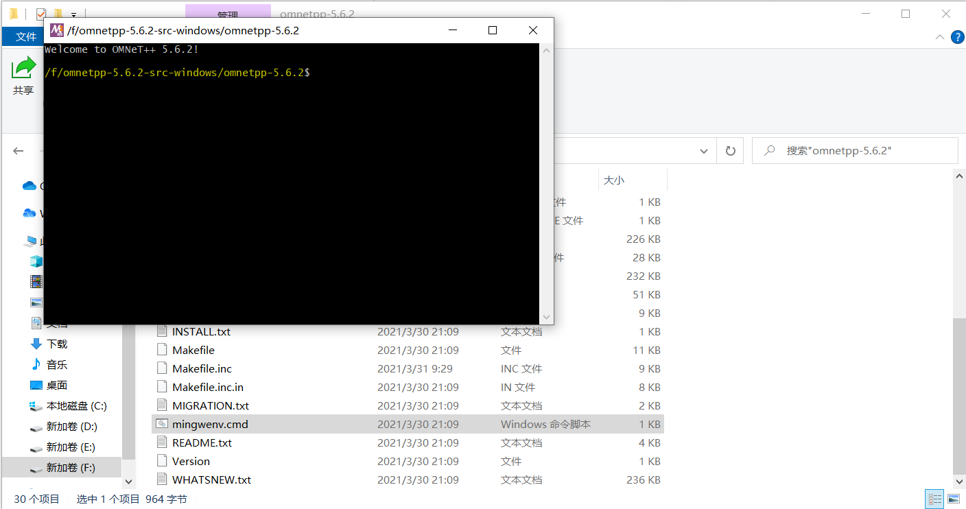966x509 pixels.
Task: Open README.txt from the file list
Action: [x=202, y=442]
